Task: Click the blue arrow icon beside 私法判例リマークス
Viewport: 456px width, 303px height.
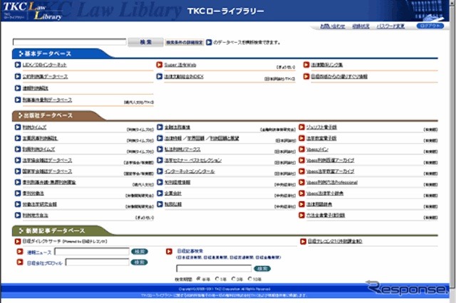Action: click(x=160, y=149)
